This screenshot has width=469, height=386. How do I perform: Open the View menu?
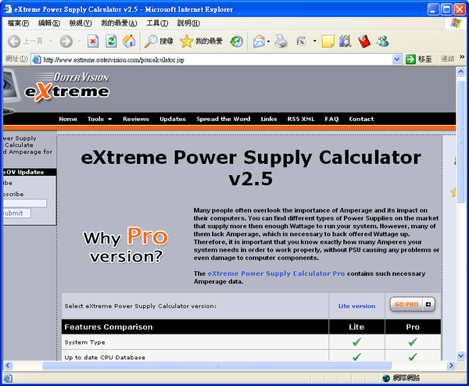[x=81, y=23]
